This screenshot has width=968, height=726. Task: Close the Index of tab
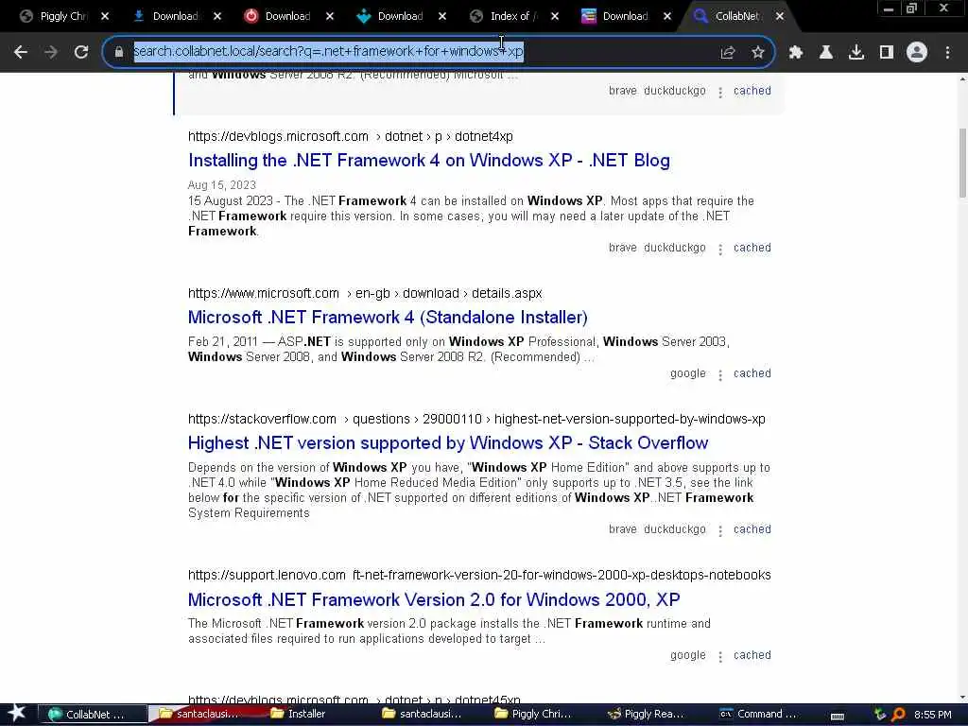[555, 16]
